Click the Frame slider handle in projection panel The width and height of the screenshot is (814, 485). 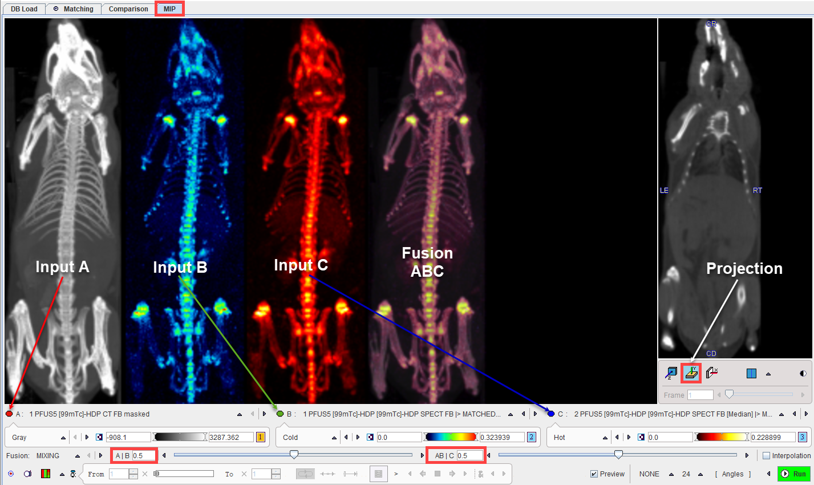point(729,394)
